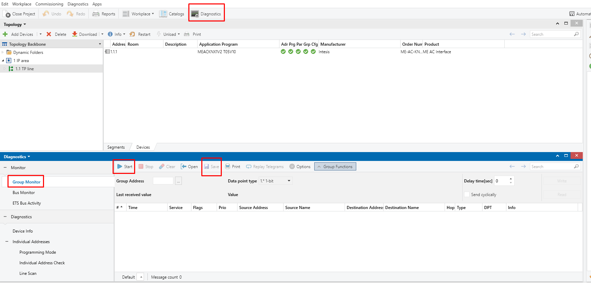Image resolution: width=591 pixels, height=283 pixels.
Task: Open the Workplace toolbar dropdown
Action: click(x=153, y=14)
